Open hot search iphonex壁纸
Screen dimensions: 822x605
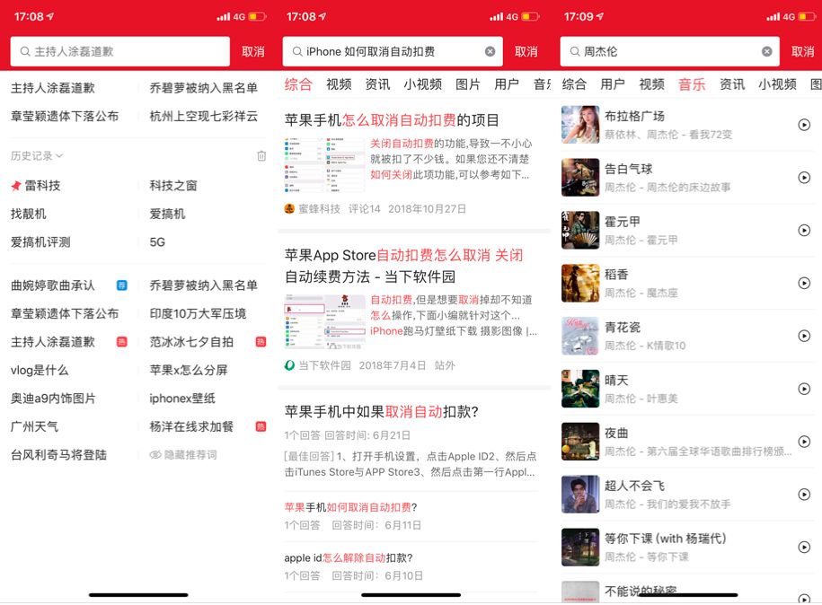pos(181,398)
